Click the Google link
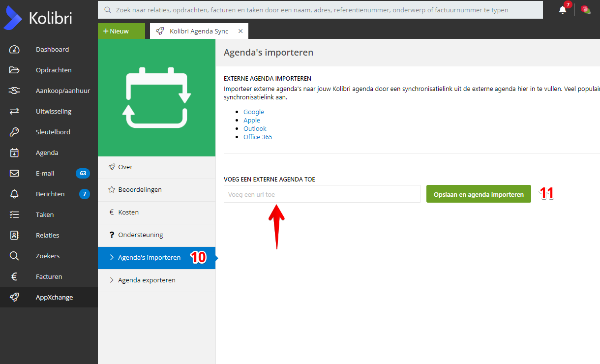 (x=254, y=112)
